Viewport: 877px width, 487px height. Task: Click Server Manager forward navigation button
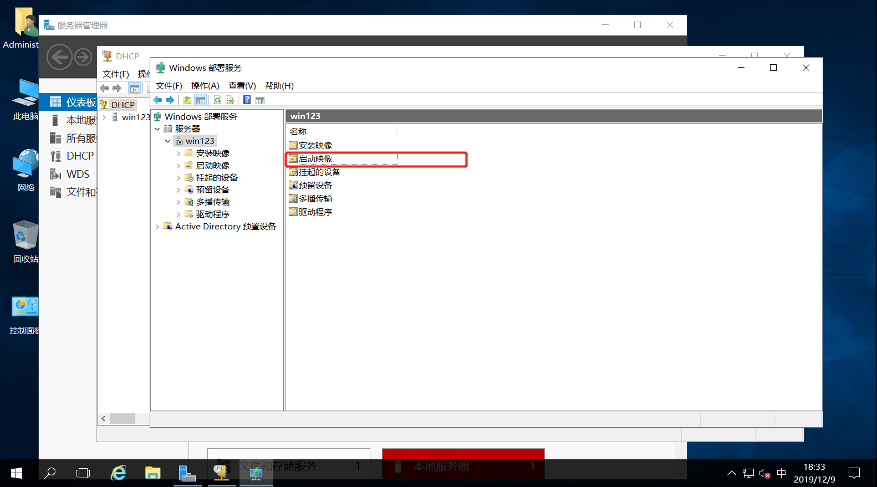coord(83,57)
